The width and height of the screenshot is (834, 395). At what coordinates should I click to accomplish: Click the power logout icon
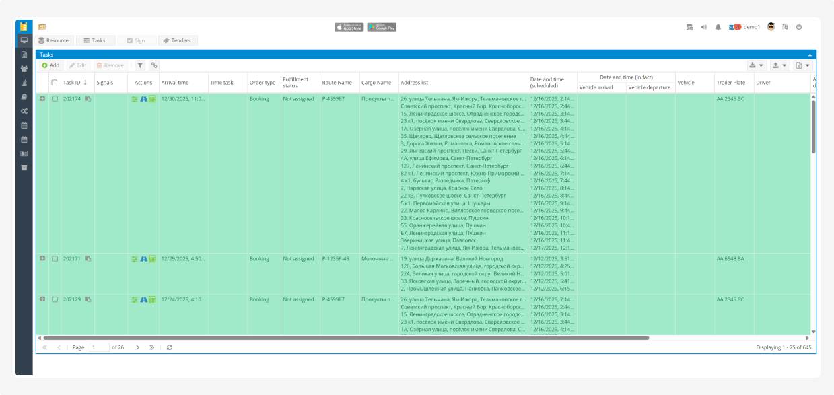coord(799,27)
